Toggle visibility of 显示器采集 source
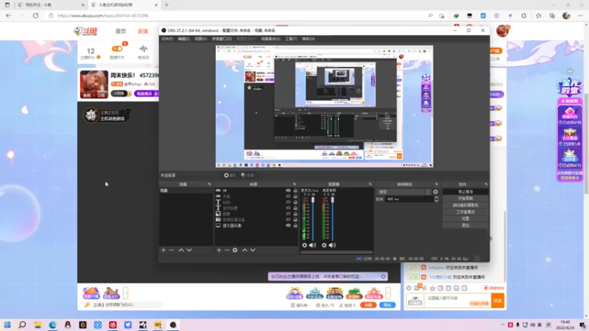The width and height of the screenshot is (589, 331). (288, 226)
